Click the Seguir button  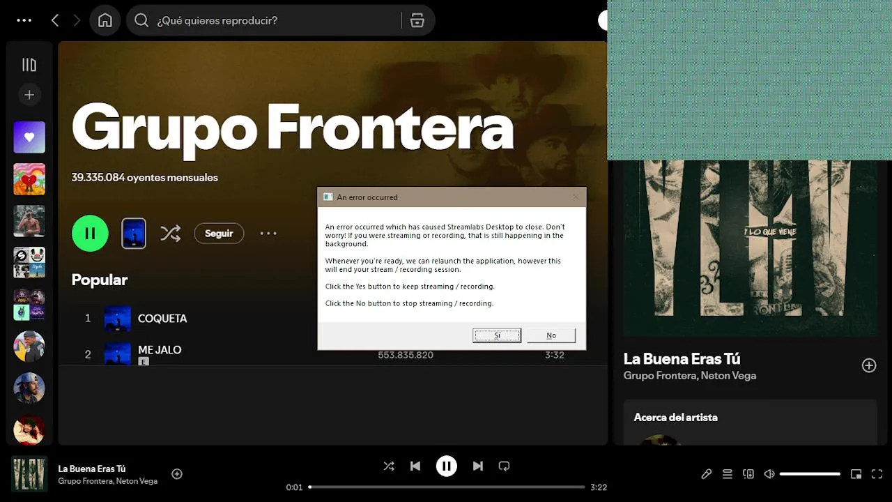coord(219,234)
